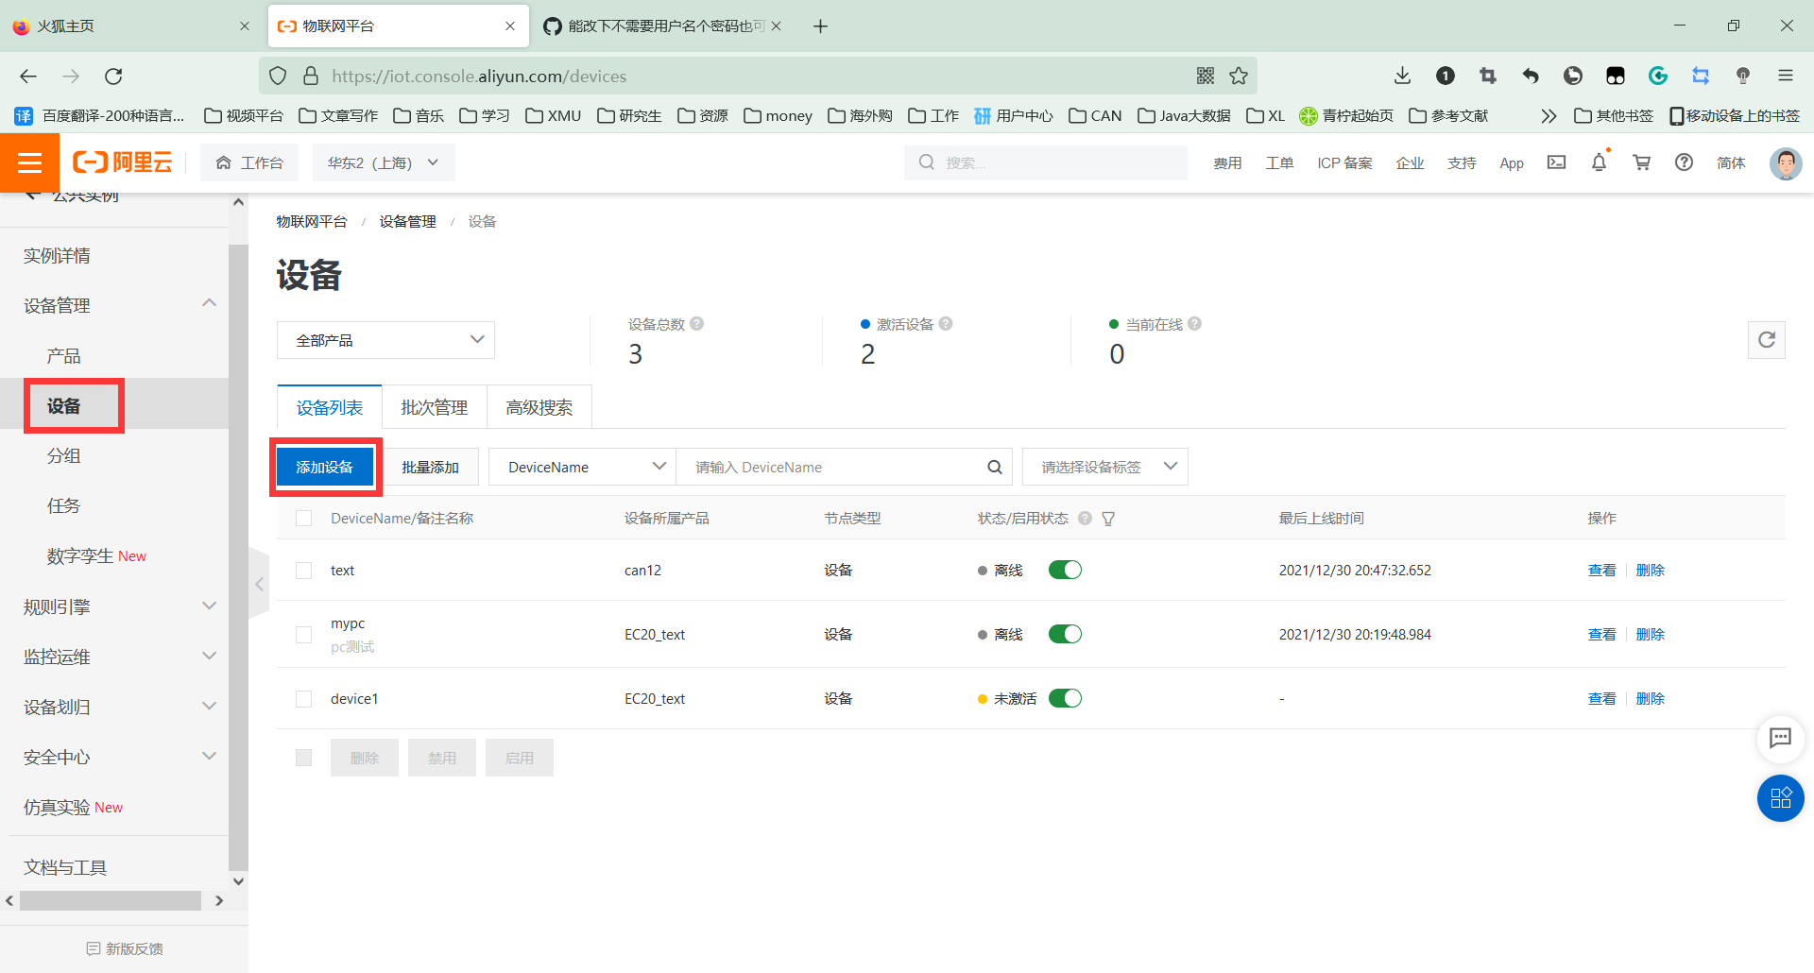Show help for total device count
Screen dimensions: 1814x973
pyautogui.click(x=697, y=324)
